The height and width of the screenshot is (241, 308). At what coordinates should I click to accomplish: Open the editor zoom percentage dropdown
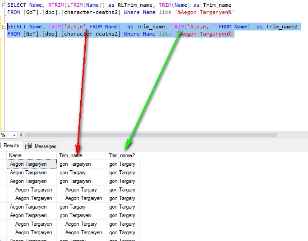pos(14,135)
